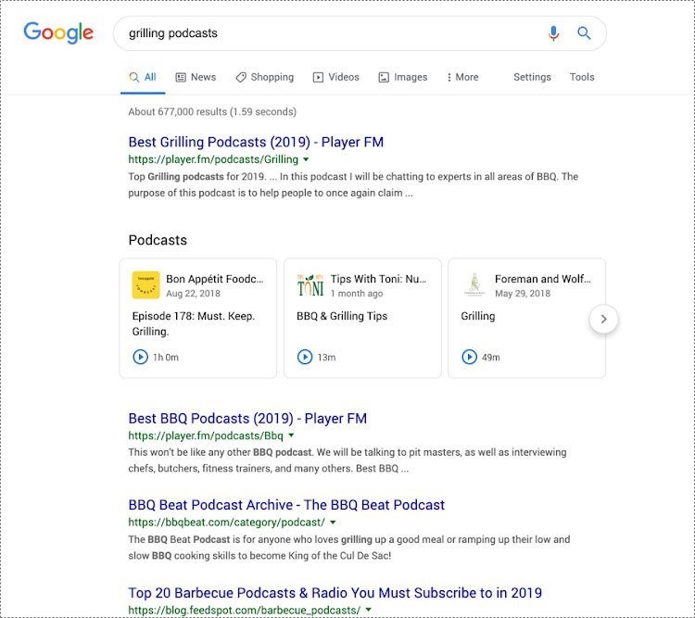
Task: Click the Aug 22, 2018 date text
Action: 193,294
